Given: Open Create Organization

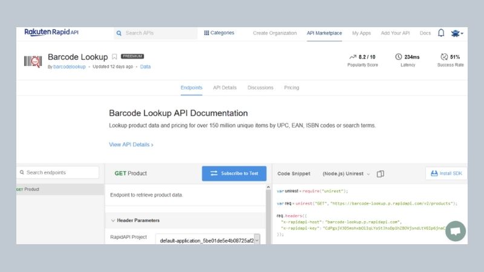Looking at the screenshot, I should (x=275, y=33).
